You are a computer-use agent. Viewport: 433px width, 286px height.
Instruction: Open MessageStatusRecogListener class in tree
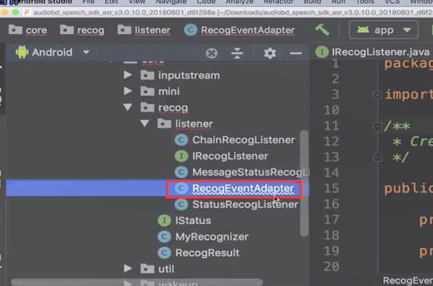251,173
